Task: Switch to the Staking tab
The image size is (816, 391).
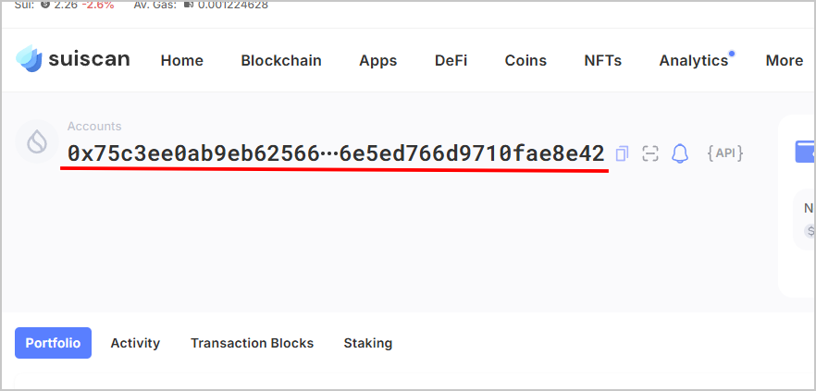Action: point(367,343)
